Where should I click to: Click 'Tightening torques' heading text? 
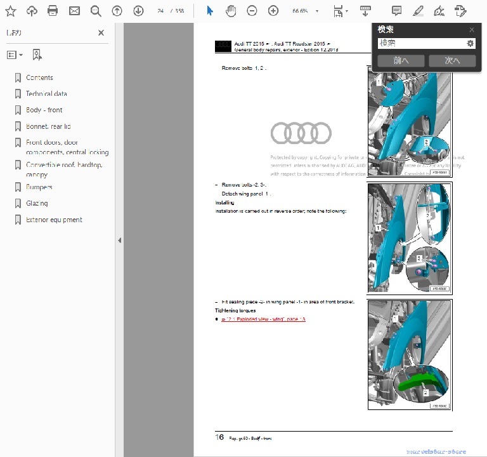point(235,310)
